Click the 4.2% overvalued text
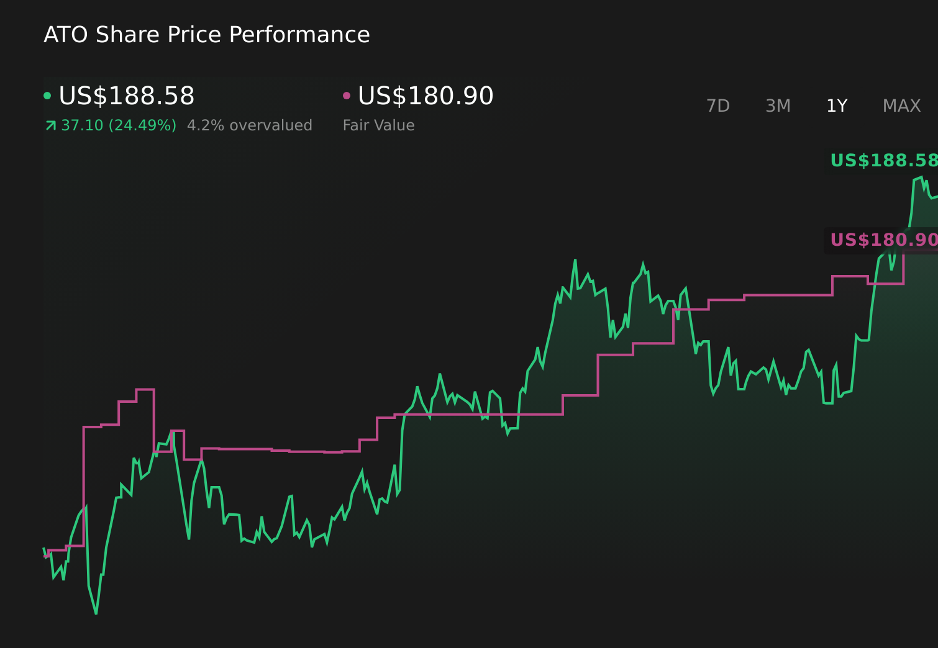 250,125
